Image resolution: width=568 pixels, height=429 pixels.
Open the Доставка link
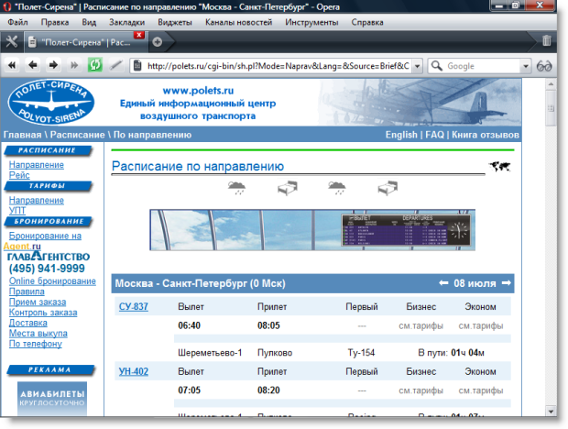27,323
